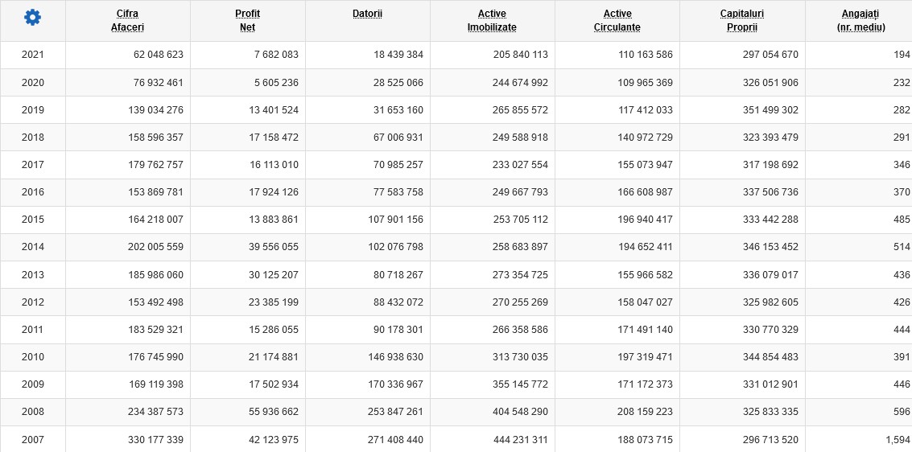Click the Angajați (nr. mediu) header
Image resolution: width=912 pixels, height=452 pixels.
pyautogui.click(x=860, y=20)
